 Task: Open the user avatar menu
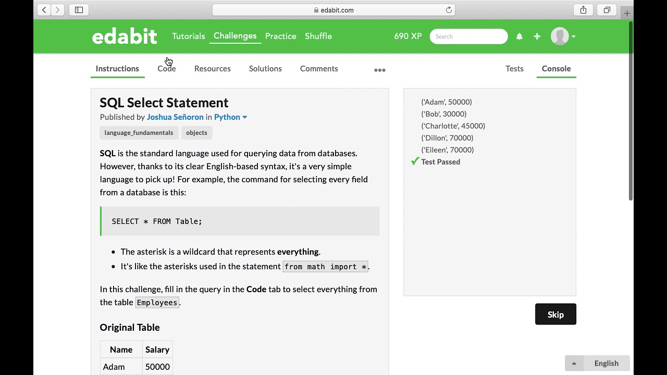click(560, 36)
